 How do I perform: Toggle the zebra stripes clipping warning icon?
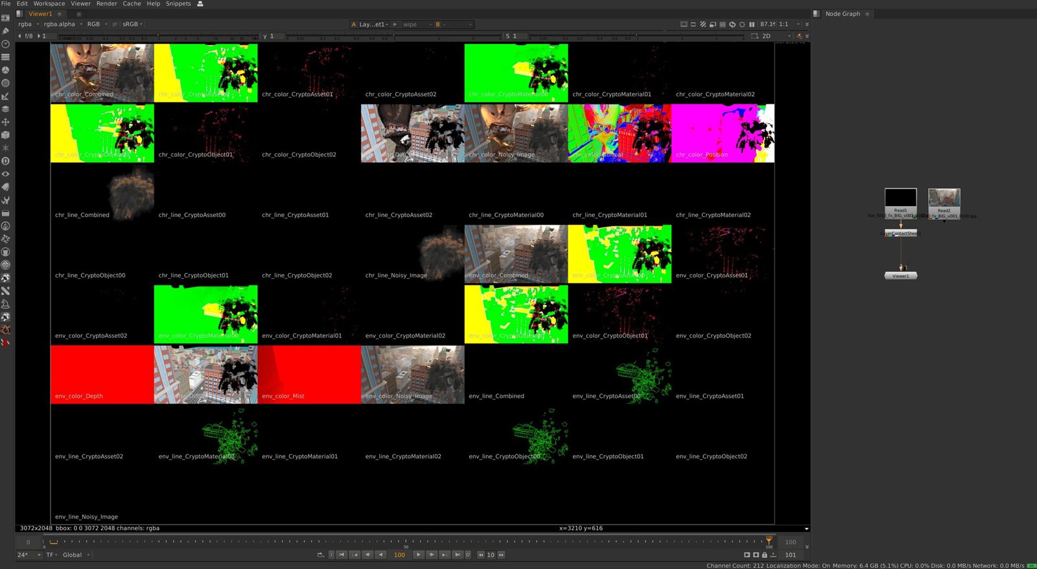[x=703, y=25]
